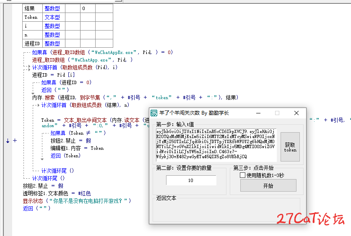Click the 开始 button

(x=268, y=185)
